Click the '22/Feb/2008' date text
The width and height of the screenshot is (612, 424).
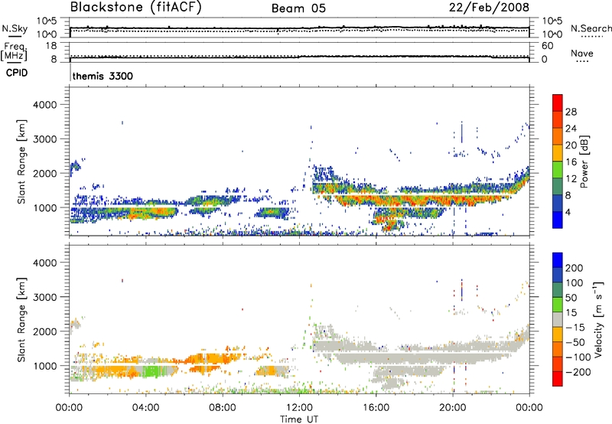pos(489,8)
